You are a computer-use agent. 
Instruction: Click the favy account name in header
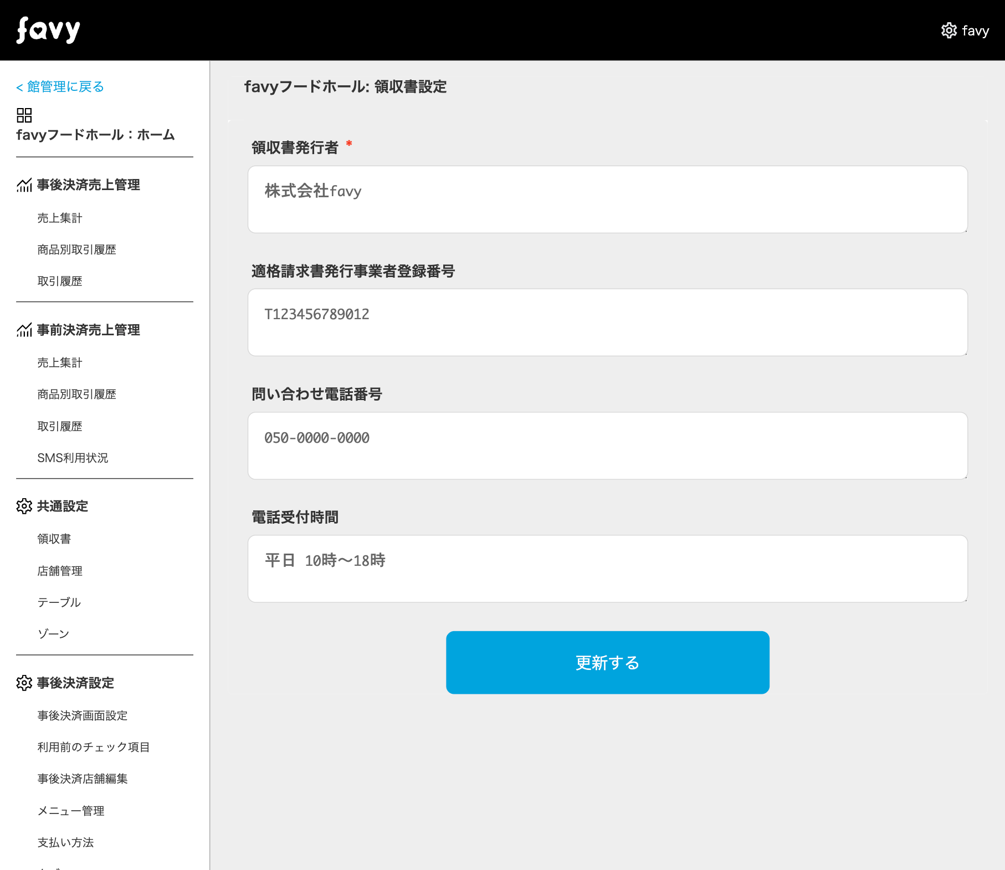(976, 31)
